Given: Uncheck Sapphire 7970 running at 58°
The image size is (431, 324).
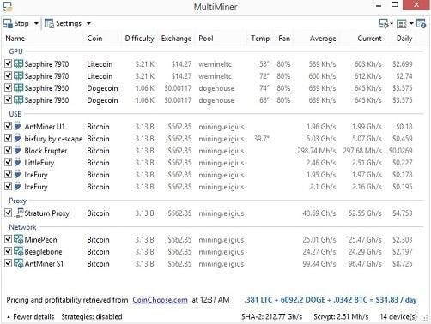Looking at the screenshot, I should click(x=9, y=63).
